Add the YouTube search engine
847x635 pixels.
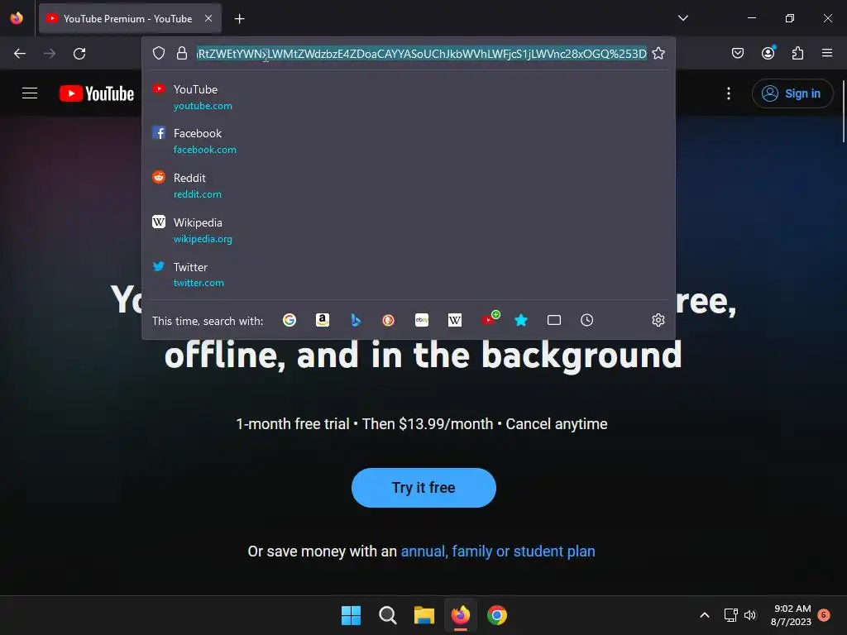(x=490, y=319)
